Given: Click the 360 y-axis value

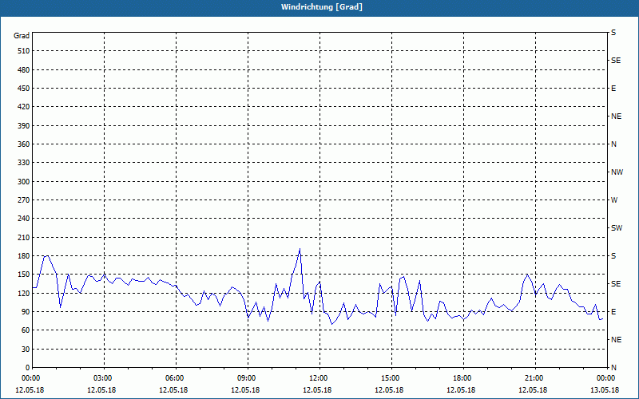Looking at the screenshot, I should click(24, 144).
